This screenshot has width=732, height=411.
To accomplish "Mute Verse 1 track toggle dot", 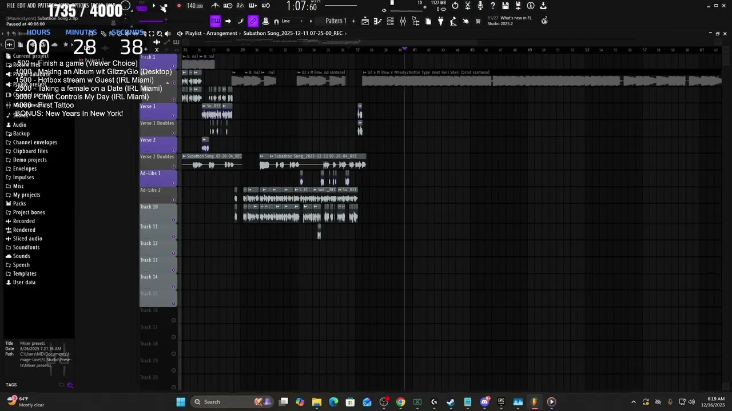I will [173, 116].
